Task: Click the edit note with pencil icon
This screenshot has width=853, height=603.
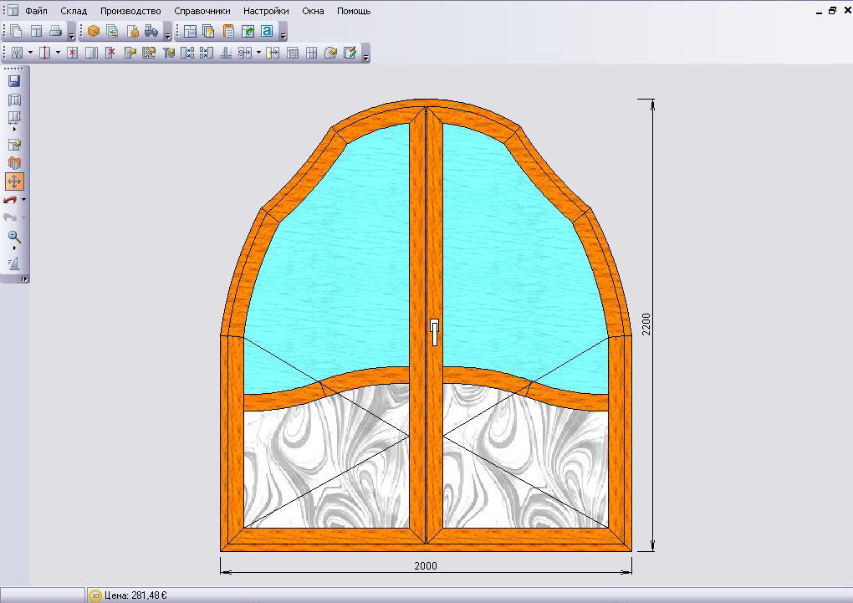Action: pos(350,52)
